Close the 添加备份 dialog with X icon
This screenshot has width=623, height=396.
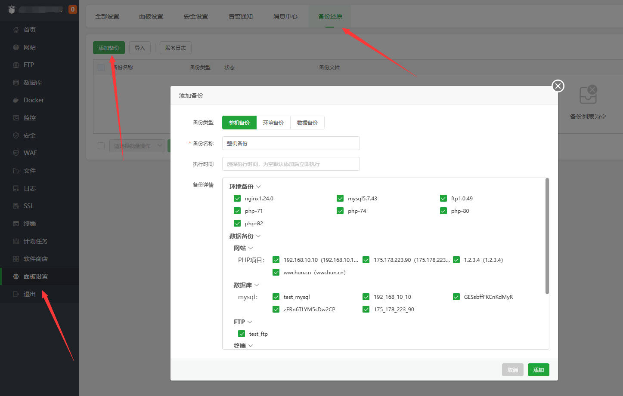558,86
